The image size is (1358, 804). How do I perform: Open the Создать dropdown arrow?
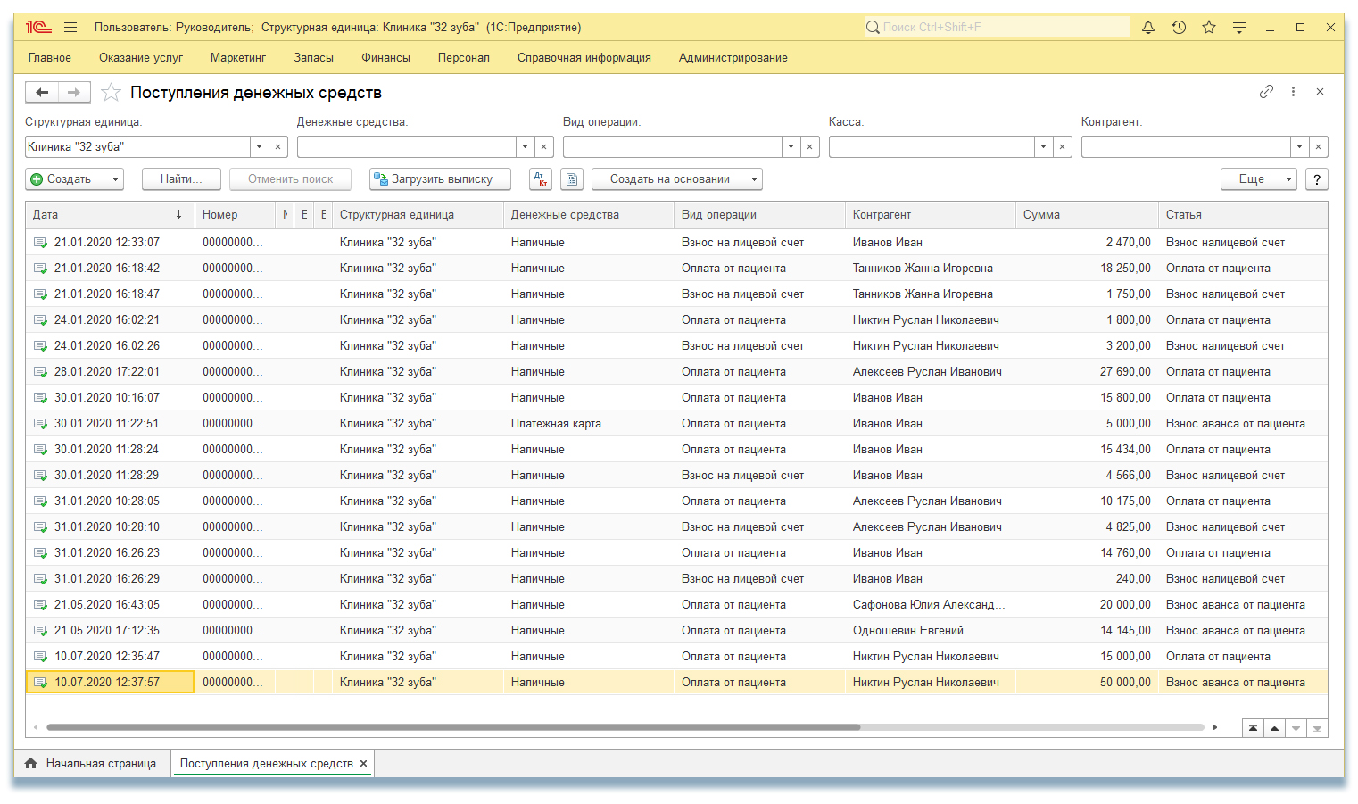point(115,179)
